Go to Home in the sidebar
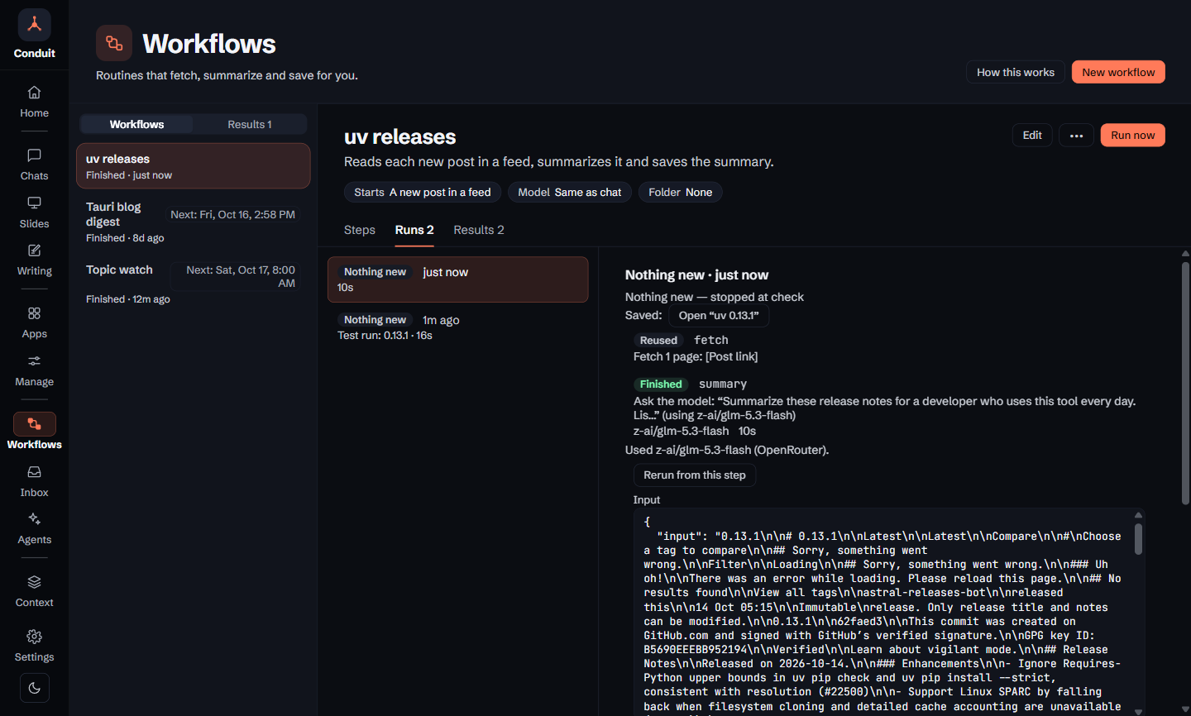 point(34,102)
